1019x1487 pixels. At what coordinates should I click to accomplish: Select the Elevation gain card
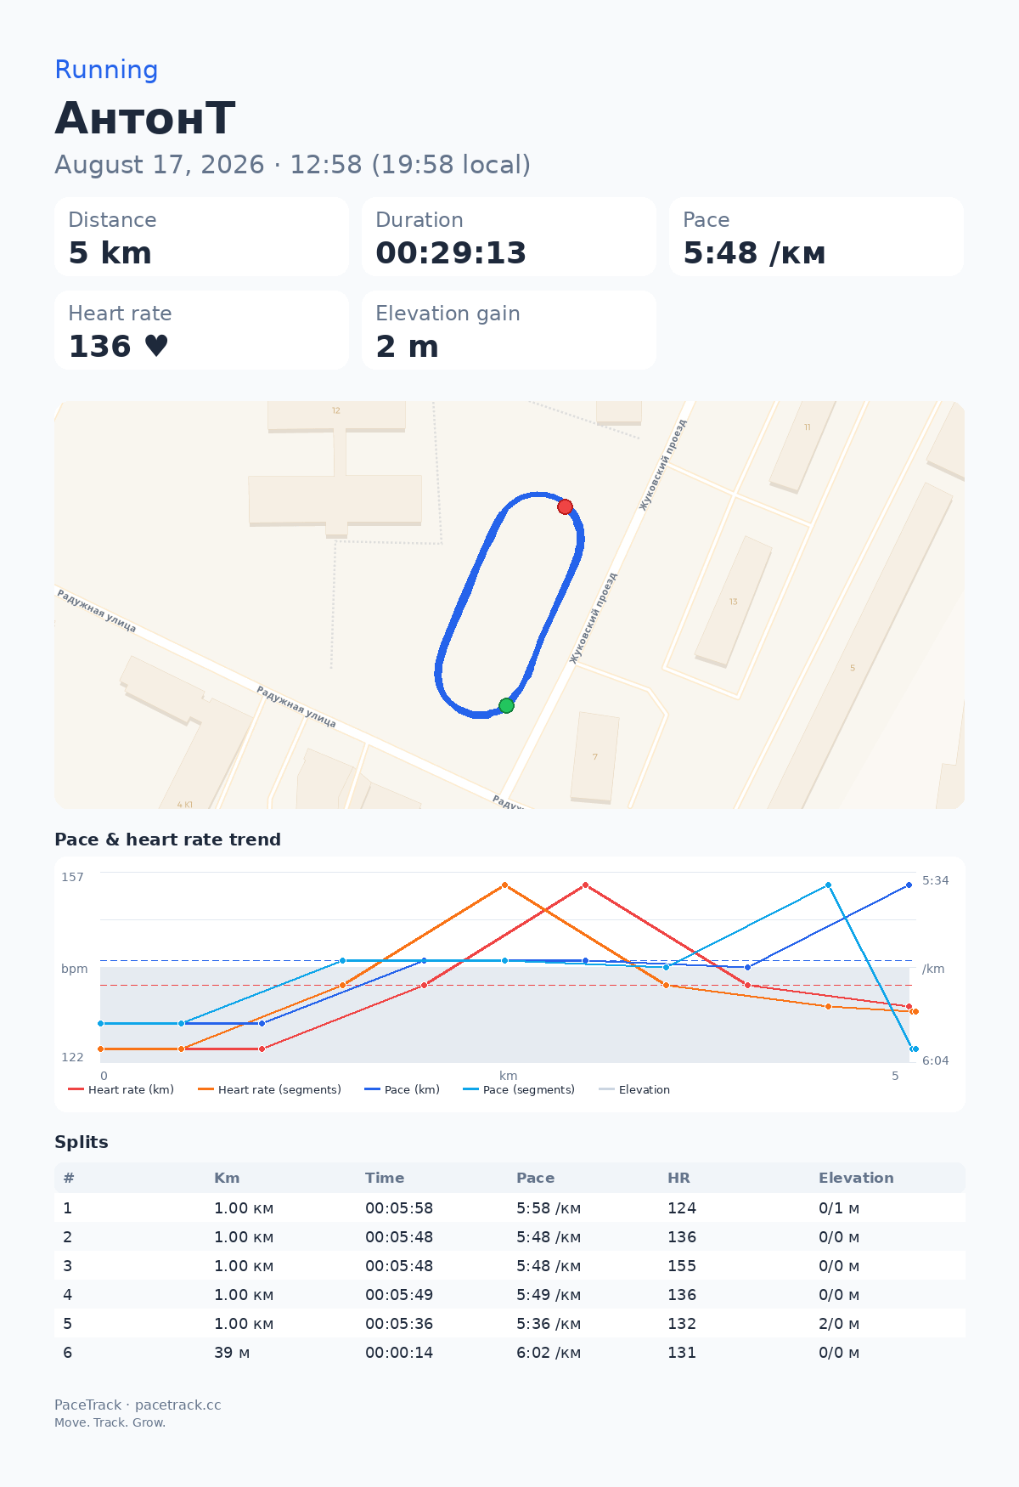tap(509, 330)
